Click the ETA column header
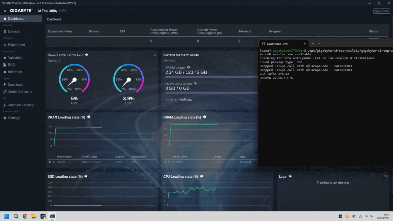The width and height of the screenshot is (393, 221). point(122,31)
